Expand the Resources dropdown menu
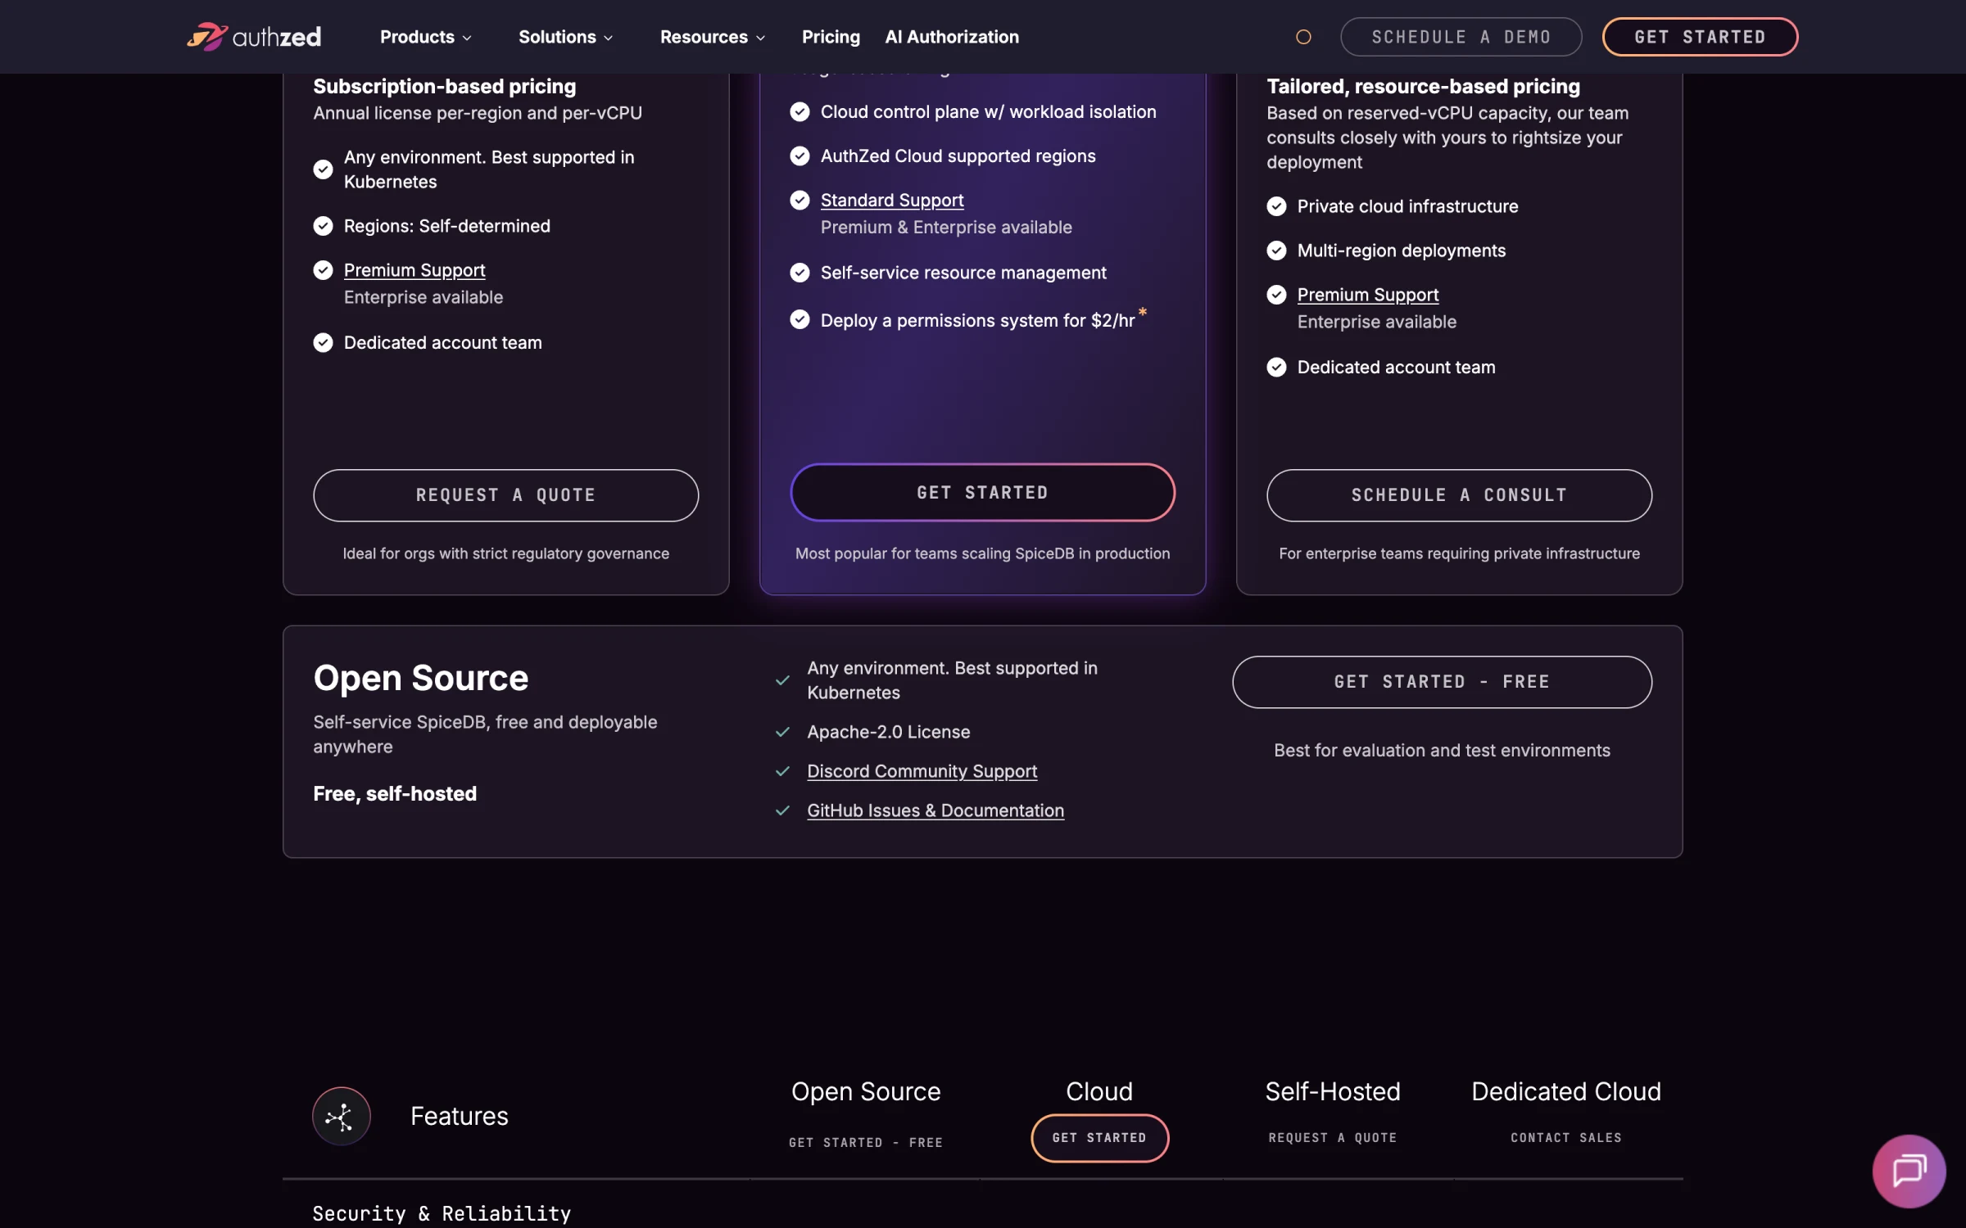Viewport: 1966px width, 1228px height. tap(713, 37)
